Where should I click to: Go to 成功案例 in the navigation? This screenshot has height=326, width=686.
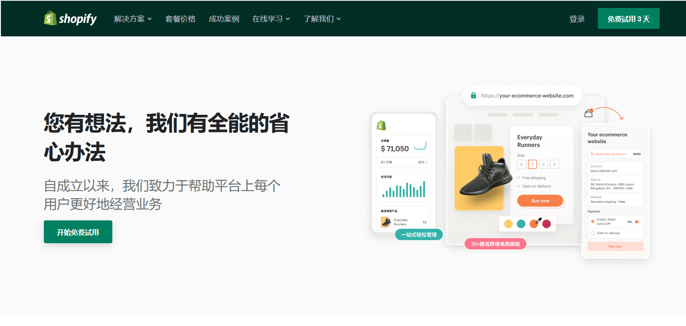(224, 19)
